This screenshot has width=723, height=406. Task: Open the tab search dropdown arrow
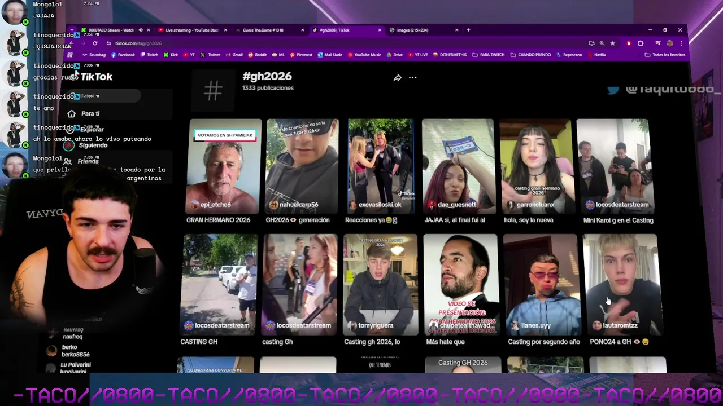coord(72,30)
